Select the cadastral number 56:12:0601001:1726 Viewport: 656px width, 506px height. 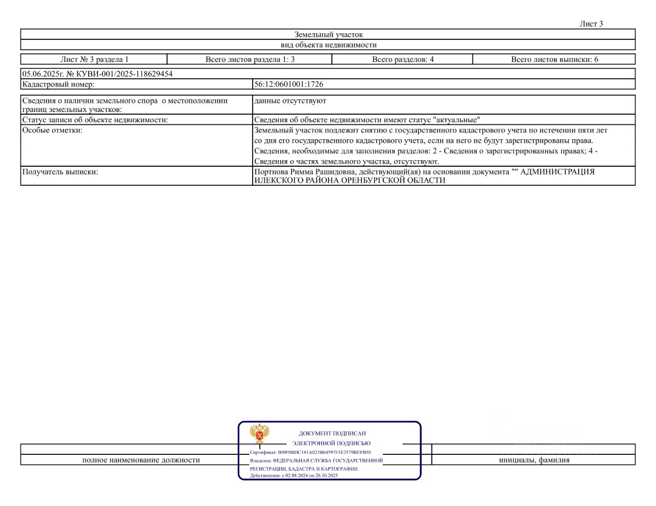coord(289,84)
